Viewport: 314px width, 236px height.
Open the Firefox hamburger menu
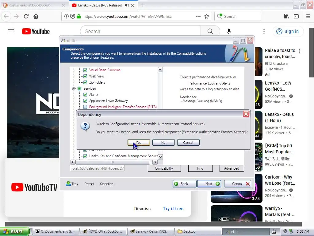click(308, 16)
